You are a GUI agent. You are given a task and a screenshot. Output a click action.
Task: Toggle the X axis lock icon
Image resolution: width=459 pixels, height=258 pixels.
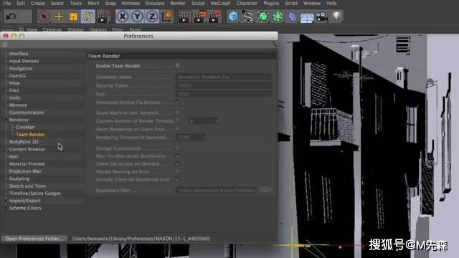(123, 16)
